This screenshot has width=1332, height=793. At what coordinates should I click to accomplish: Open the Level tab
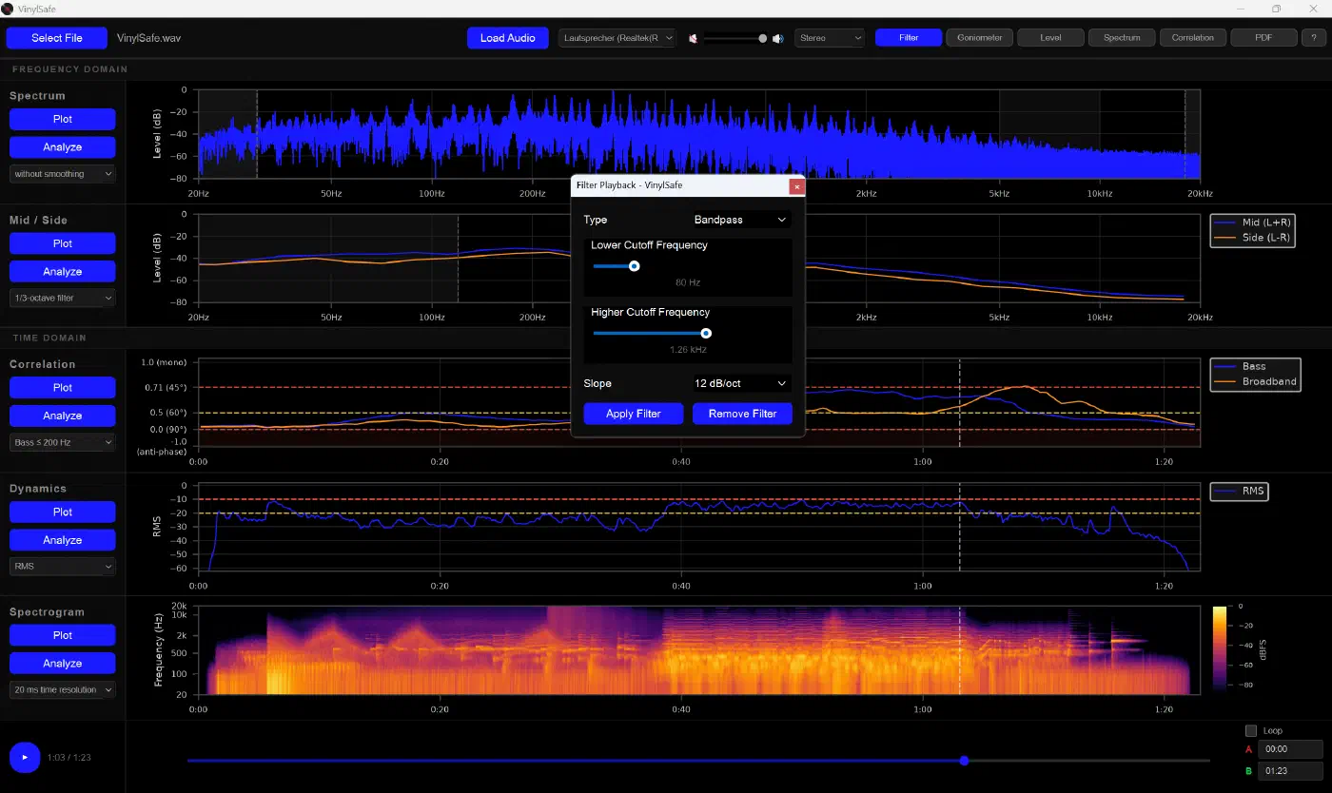(1050, 38)
